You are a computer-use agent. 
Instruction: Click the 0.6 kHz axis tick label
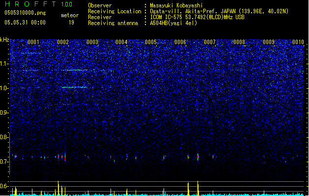(4, 186)
